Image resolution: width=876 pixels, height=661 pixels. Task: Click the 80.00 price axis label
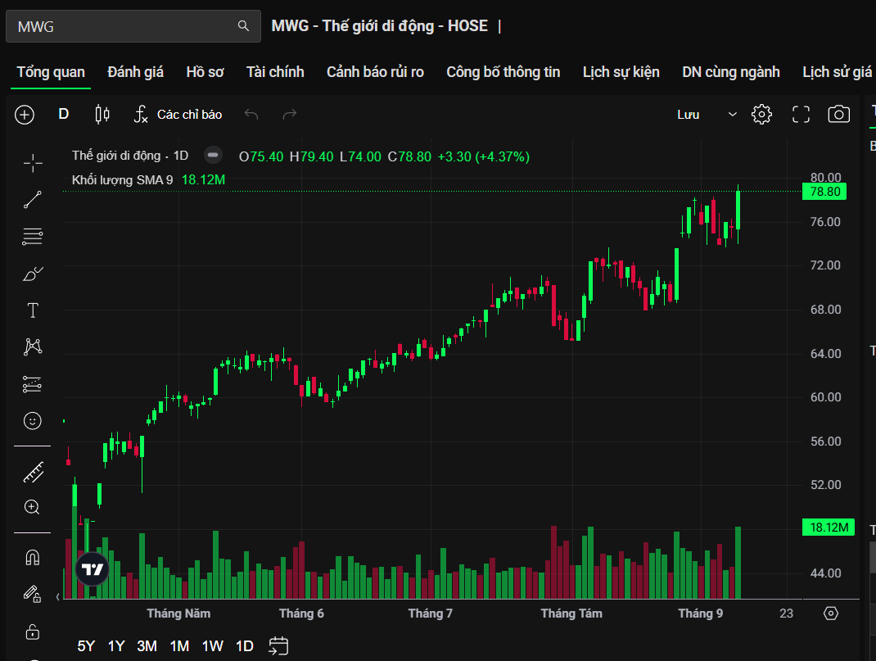tap(825, 178)
